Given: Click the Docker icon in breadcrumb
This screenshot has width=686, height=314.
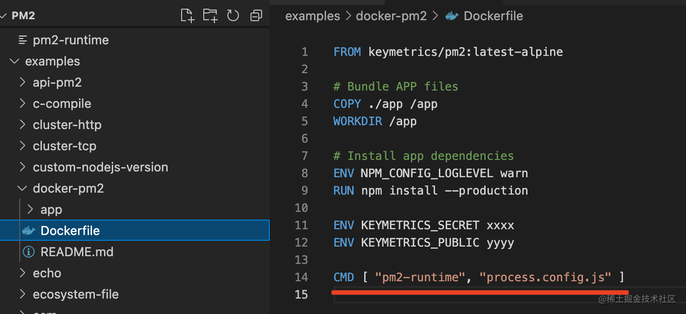Looking at the screenshot, I should coord(451,16).
